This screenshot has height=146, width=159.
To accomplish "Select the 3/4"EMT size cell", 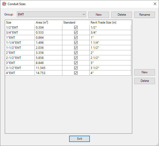I will click(x=20, y=33).
